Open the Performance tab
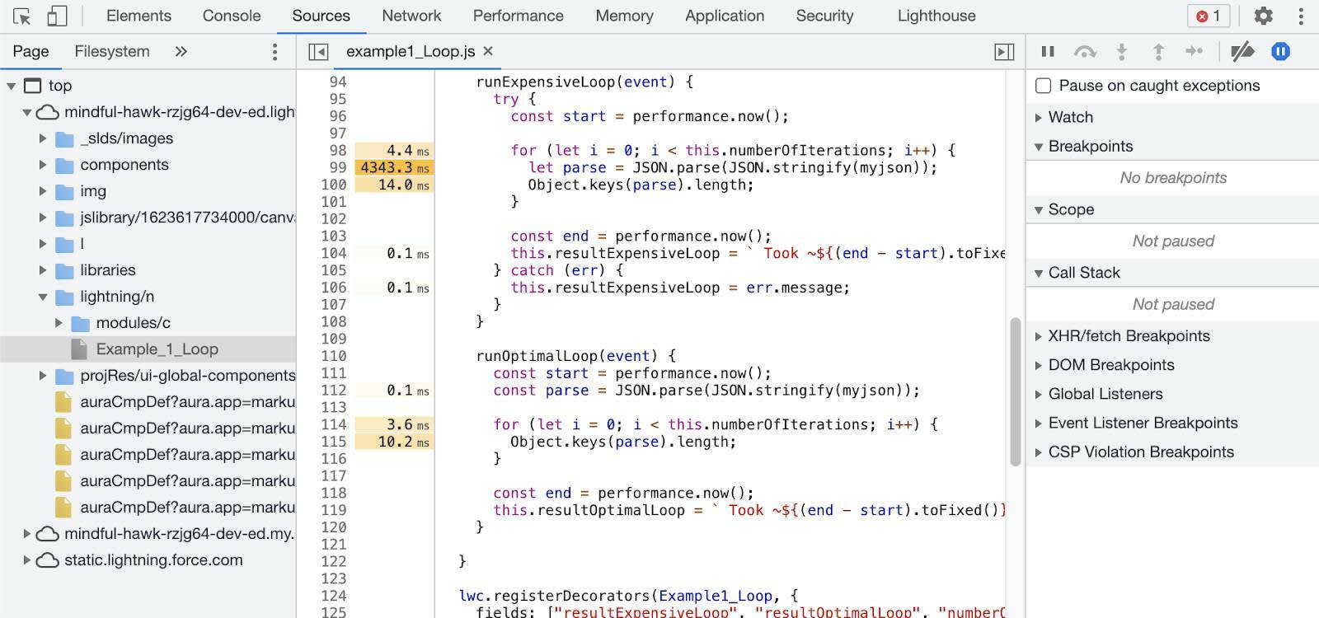 click(518, 16)
